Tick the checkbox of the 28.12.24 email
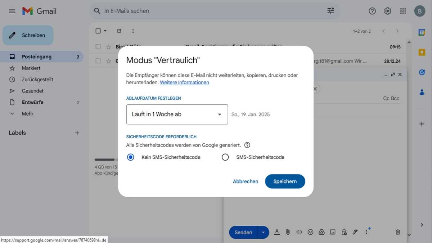 [98, 61]
